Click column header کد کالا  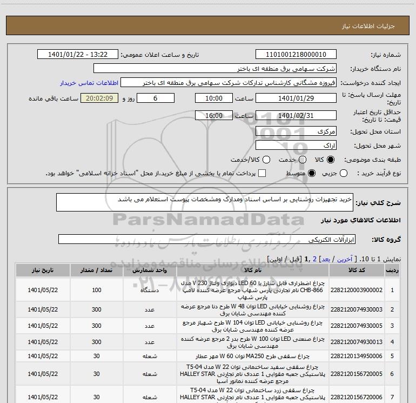point(357,270)
